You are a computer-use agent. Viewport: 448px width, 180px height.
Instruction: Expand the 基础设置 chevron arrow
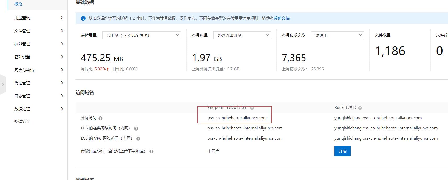tap(62, 57)
